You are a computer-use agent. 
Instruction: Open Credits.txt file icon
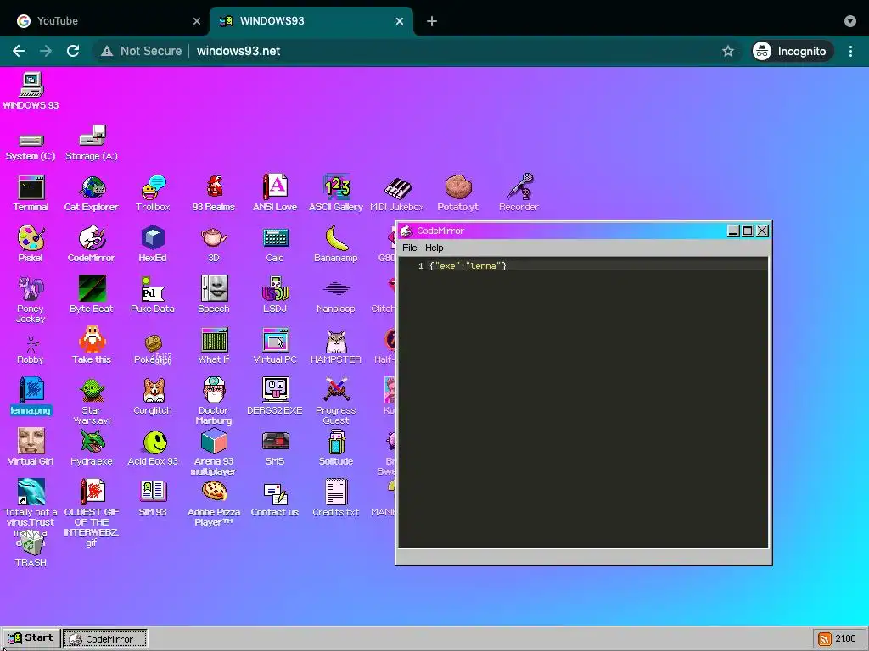[x=336, y=498]
